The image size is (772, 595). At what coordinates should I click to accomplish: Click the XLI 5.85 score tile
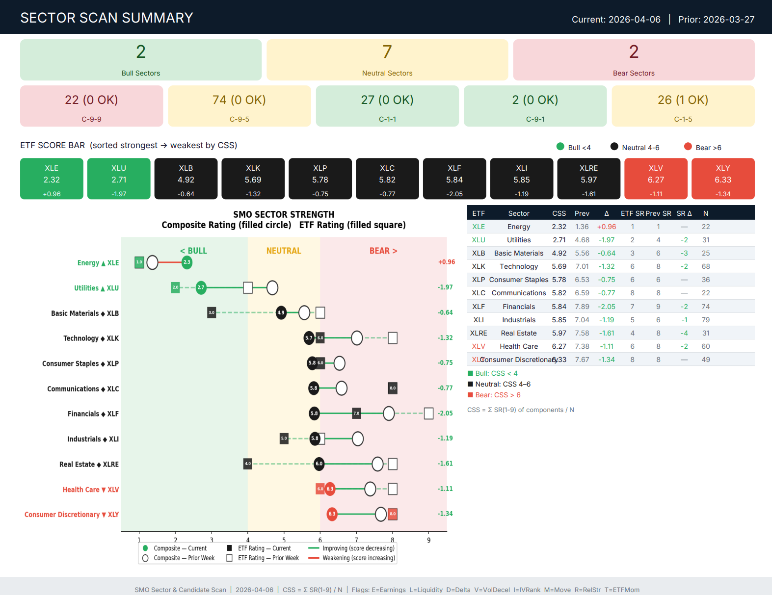522,179
